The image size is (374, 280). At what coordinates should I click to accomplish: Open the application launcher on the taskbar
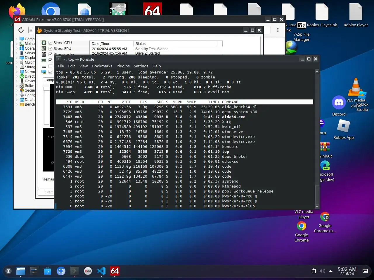(8, 271)
